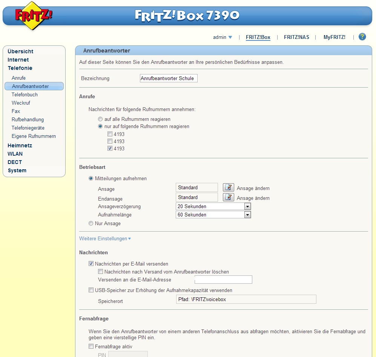Open the help question mark icon
The height and width of the screenshot is (357, 376).
pos(362,37)
